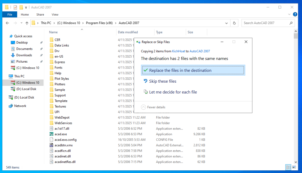This screenshot has height=173, width=302.
Task: Refresh the AutoCAD 2007 folder view
Action: [x=234, y=23]
